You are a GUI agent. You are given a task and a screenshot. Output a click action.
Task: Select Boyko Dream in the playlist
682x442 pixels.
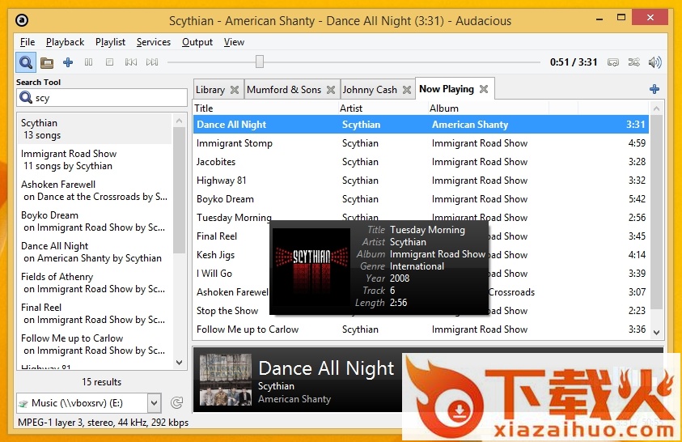(421, 199)
